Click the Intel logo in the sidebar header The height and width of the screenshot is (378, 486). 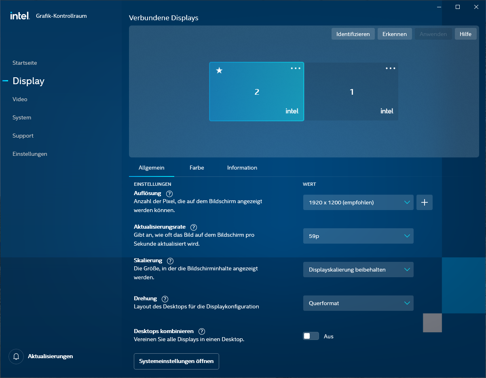pos(20,16)
